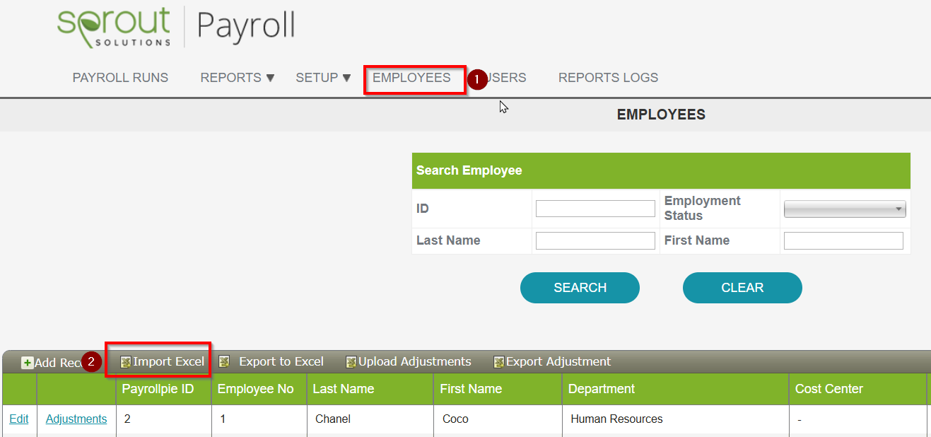Select the 'Chanel' last name cell
The image size is (931, 437).
(370, 419)
